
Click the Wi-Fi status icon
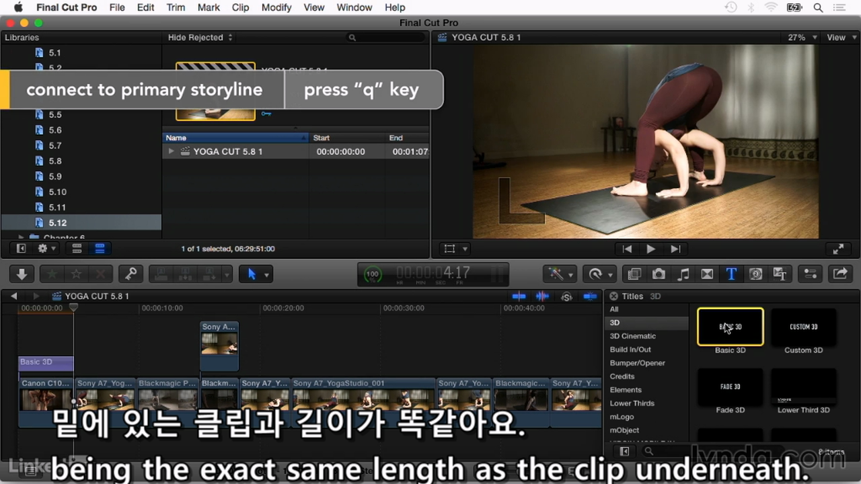(772, 7)
